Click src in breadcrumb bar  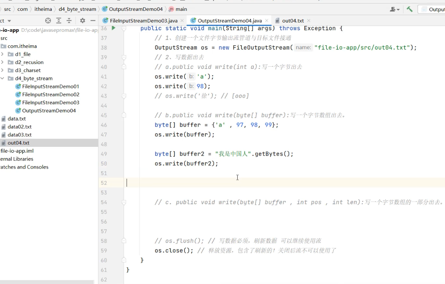pyautogui.click(x=7, y=9)
